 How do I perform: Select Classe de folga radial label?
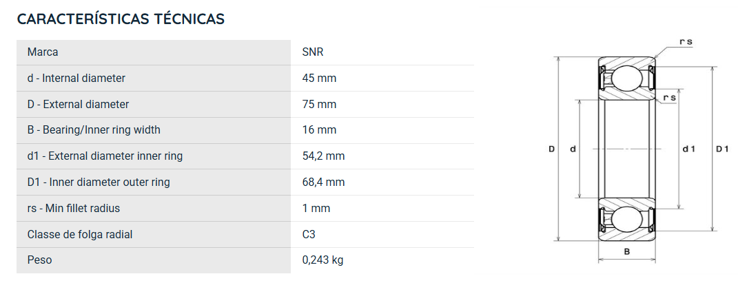[79, 234]
